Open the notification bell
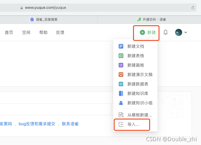The image size is (201, 145). coord(165,32)
